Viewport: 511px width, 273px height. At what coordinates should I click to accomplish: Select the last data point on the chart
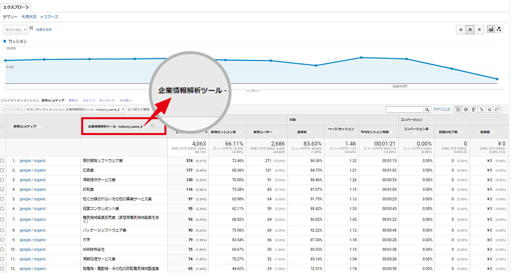(x=497, y=79)
